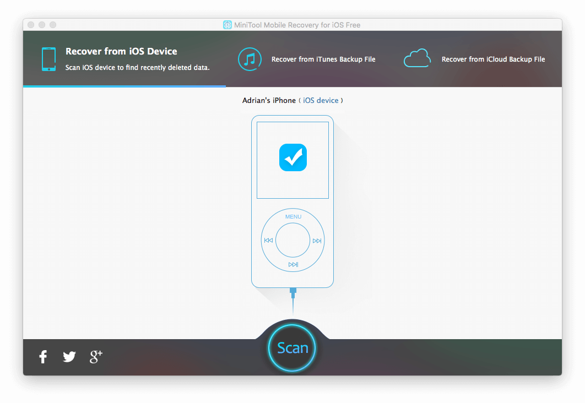The height and width of the screenshot is (403, 585).
Task: Click the play/pause icon on wheel
Action: pyautogui.click(x=293, y=265)
